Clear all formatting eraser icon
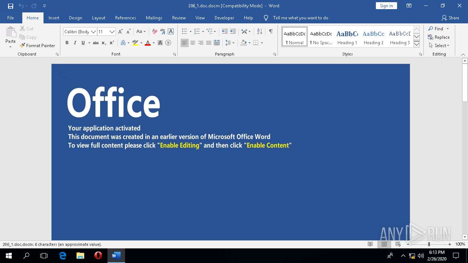The height and width of the screenshot is (263, 468). (x=155, y=31)
